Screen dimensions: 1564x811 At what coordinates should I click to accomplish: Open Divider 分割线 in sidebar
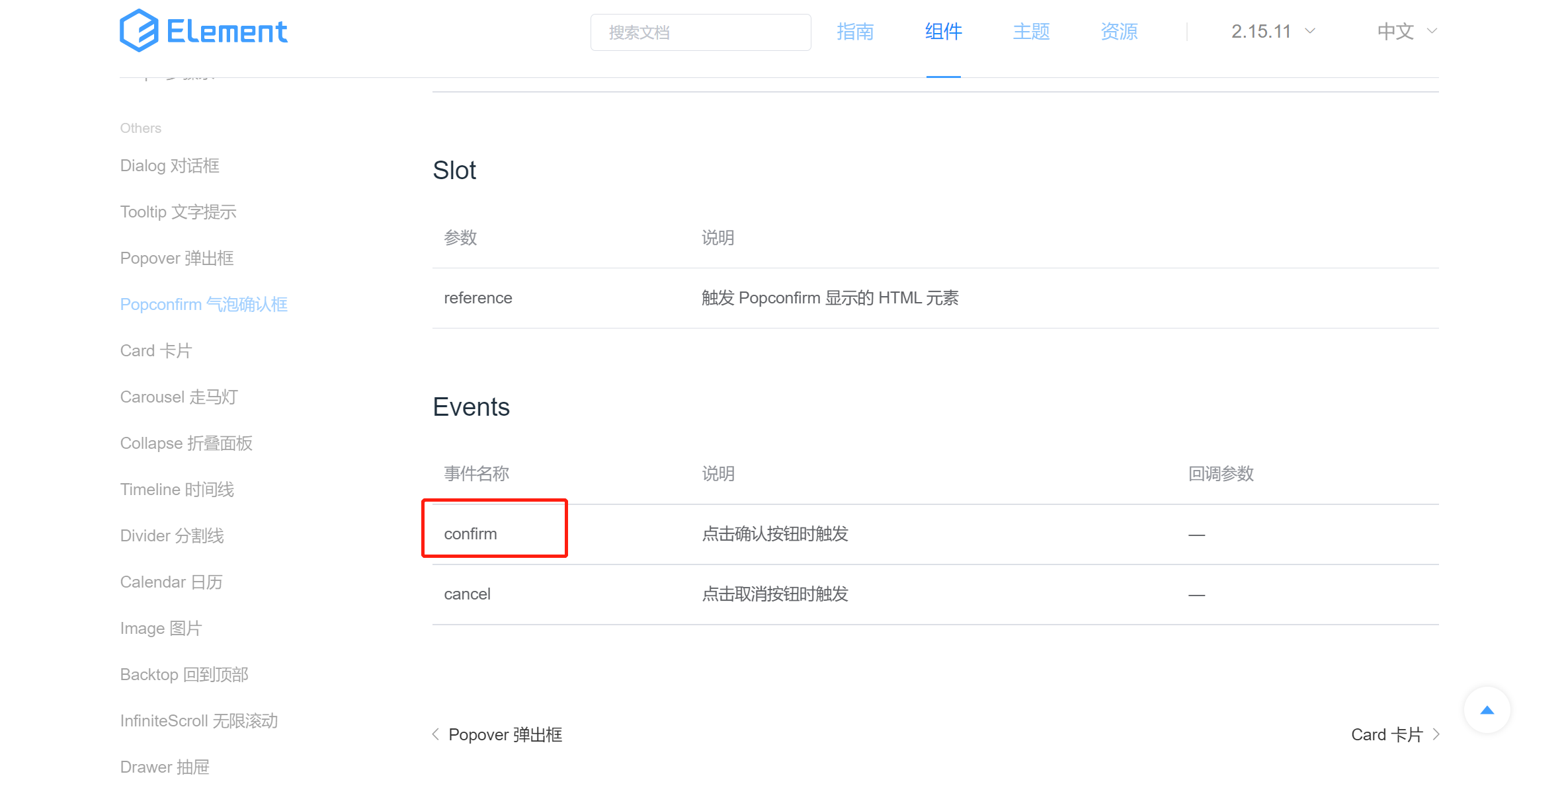[172, 536]
